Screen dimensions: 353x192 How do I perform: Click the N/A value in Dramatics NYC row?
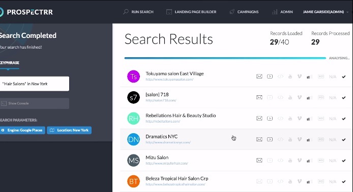[333, 139]
